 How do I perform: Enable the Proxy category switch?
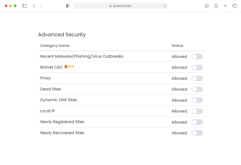point(197,78)
